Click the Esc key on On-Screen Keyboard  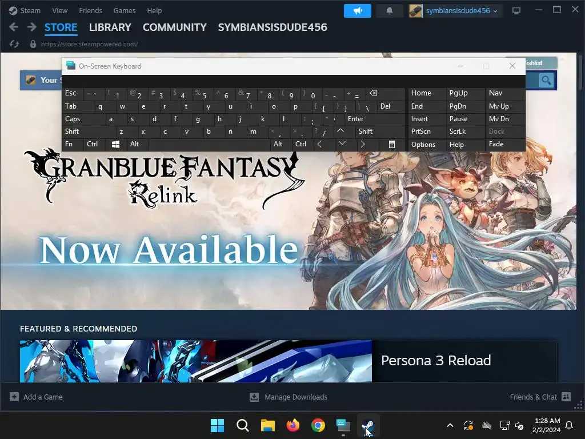point(73,93)
